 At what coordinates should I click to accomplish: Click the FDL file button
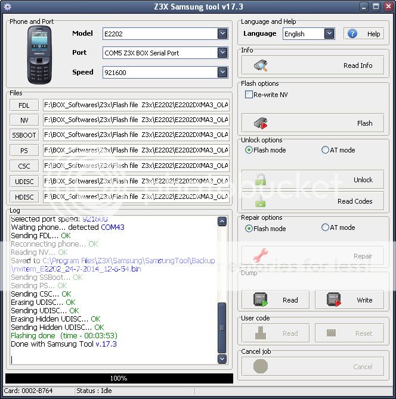tap(24, 105)
